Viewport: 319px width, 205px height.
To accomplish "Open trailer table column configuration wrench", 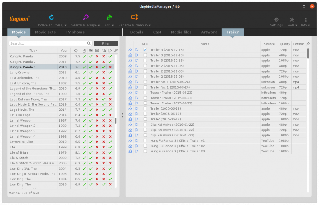I will (308, 44).
